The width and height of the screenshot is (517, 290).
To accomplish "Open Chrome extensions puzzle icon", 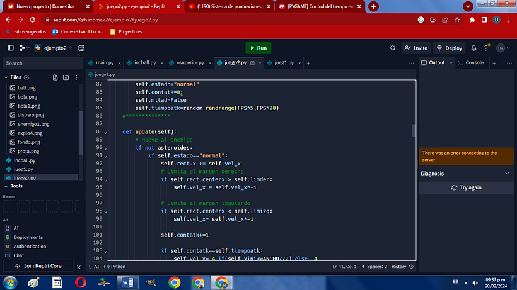I will (472, 20).
